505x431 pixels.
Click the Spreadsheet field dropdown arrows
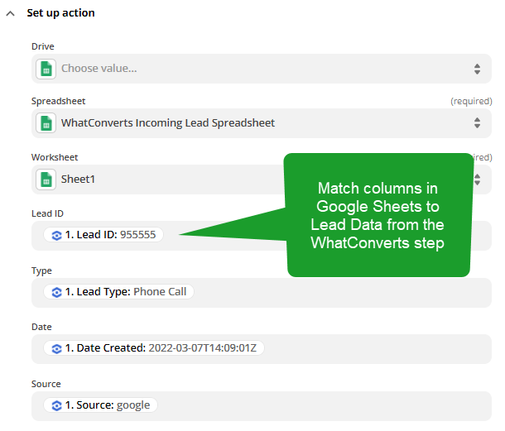477,123
